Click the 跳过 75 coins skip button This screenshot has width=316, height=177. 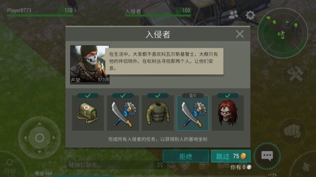point(231,156)
